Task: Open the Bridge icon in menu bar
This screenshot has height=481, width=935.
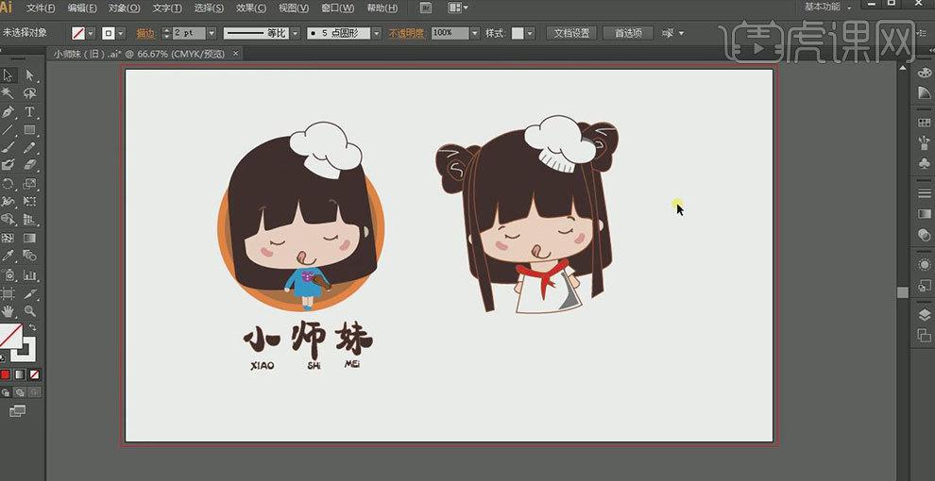Action: [x=426, y=8]
